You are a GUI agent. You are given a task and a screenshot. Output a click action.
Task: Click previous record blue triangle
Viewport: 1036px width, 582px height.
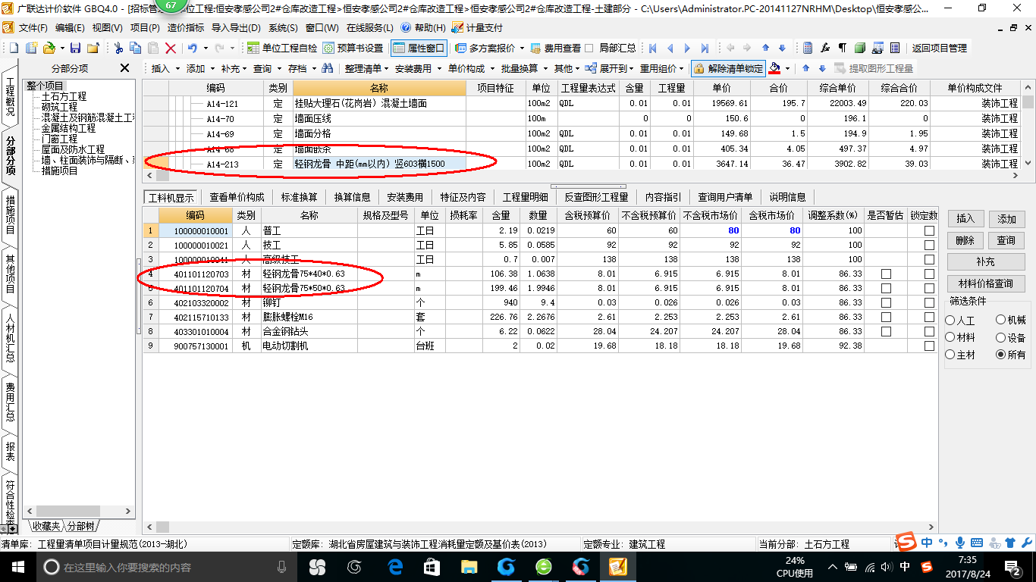click(670, 48)
